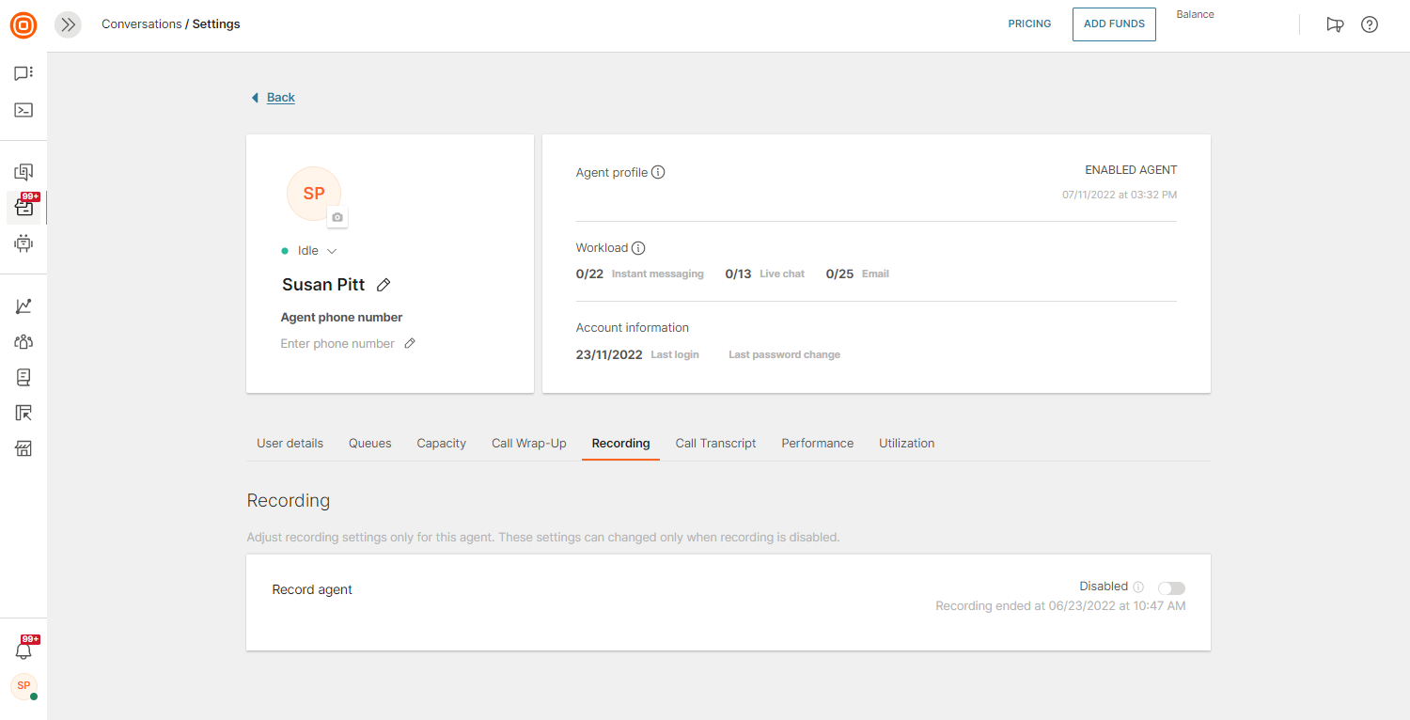The height and width of the screenshot is (720, 1410).
Task: Open the PRICING link
Action: [x=1029, y=24]
